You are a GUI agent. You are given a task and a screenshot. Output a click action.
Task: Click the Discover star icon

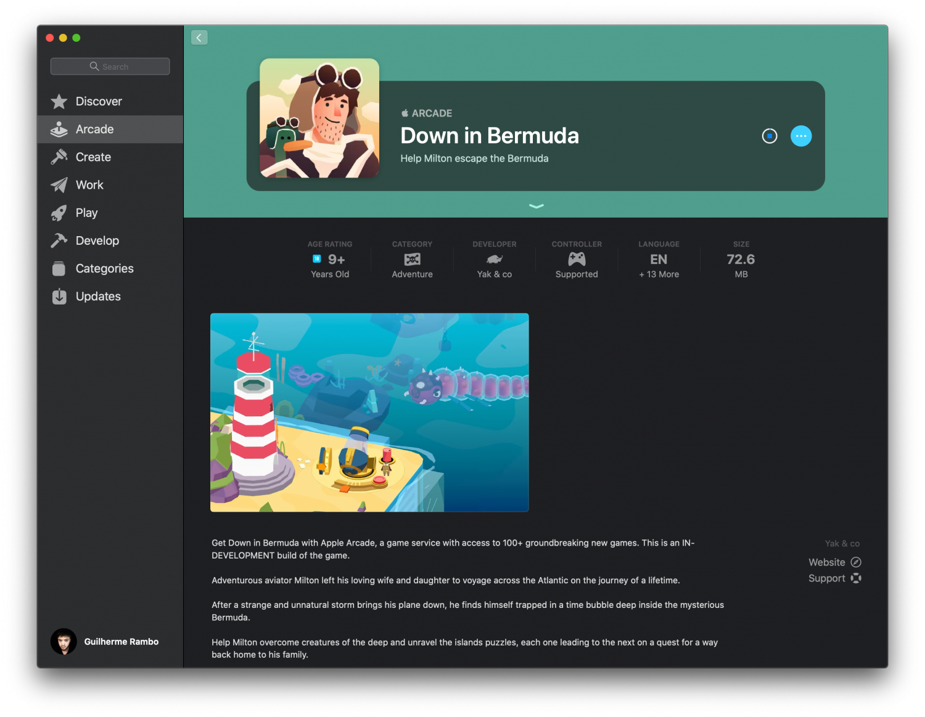pos(59,101)
